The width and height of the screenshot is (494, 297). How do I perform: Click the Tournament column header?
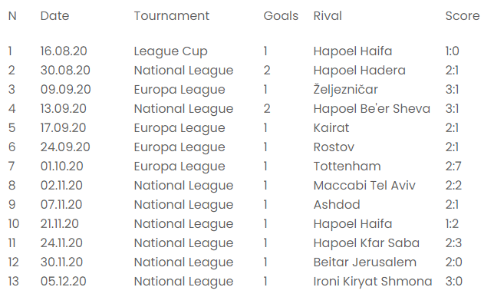[x=171, y=16]
